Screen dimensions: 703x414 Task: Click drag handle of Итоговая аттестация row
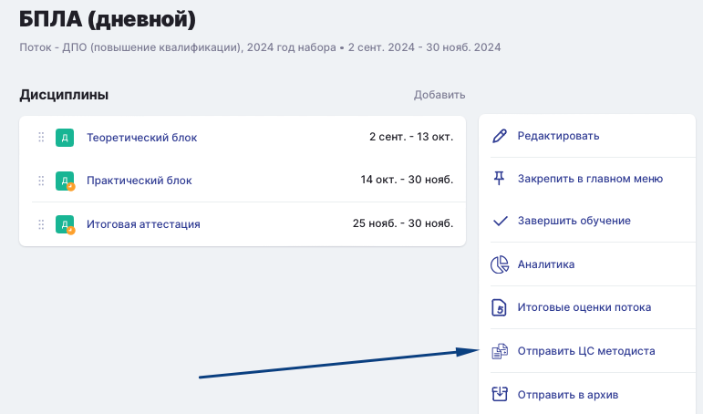(x=41, y=224)
